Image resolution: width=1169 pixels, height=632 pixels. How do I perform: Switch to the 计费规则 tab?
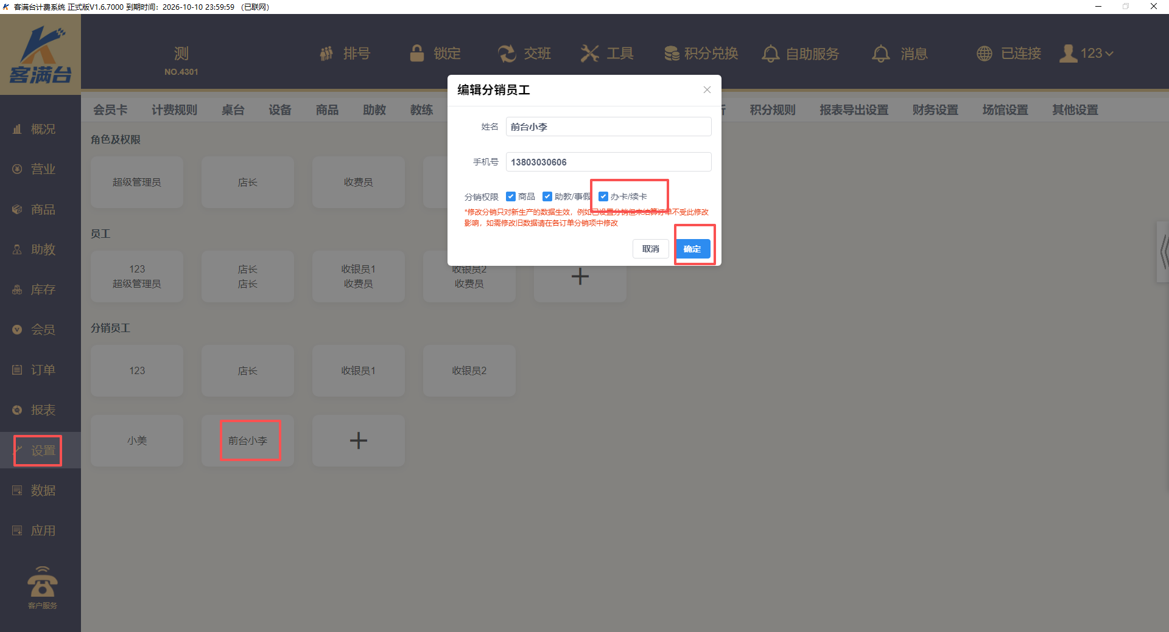[174, 110]
